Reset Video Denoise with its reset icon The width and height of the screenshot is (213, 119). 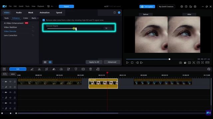[x=33, y=31]
